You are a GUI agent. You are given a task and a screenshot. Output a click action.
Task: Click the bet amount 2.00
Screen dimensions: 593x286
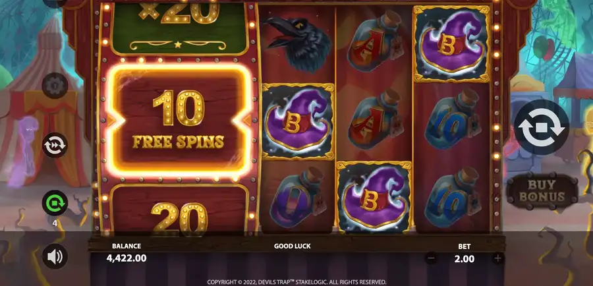click(x=464, y=259)
